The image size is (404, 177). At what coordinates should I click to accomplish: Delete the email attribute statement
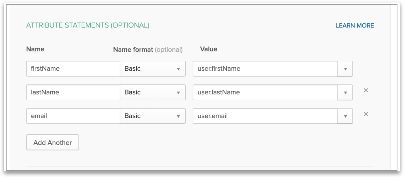(x=366, y=114)
